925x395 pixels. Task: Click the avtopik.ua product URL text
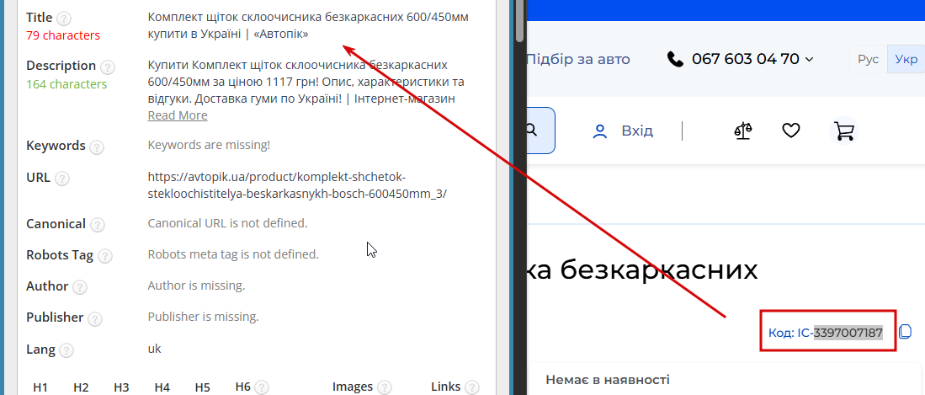(x=297, y=185)
